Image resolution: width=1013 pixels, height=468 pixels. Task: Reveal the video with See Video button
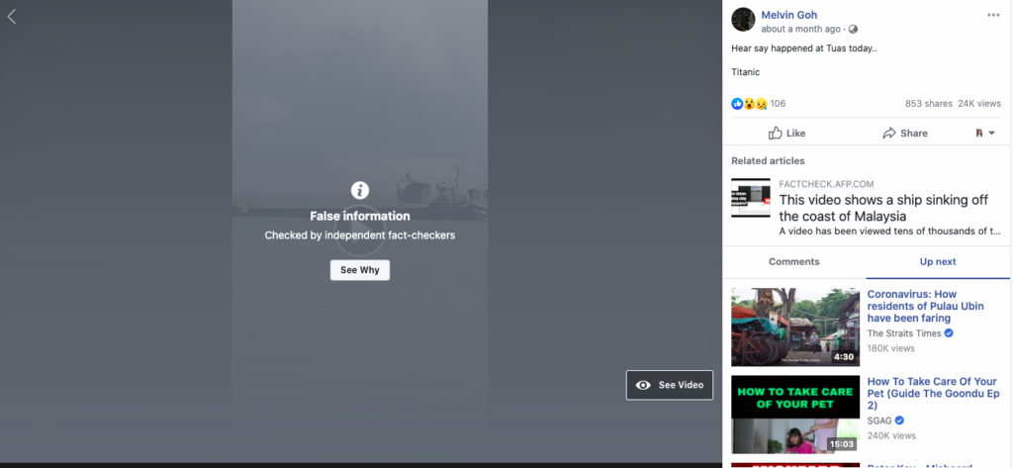[x=670, y=385]
